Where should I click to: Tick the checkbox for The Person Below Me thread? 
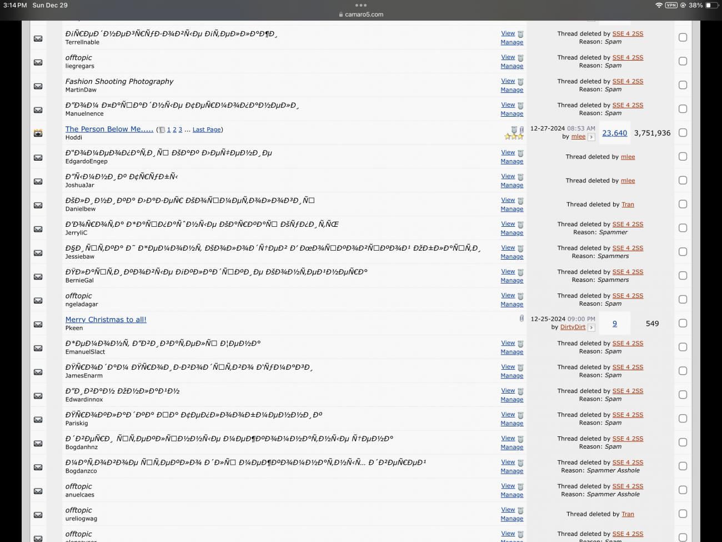(x=683, y=133)
